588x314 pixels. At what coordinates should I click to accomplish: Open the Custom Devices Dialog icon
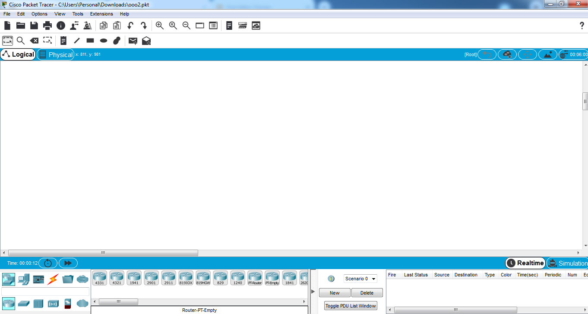pyautogui.click(x=243, y=25)
